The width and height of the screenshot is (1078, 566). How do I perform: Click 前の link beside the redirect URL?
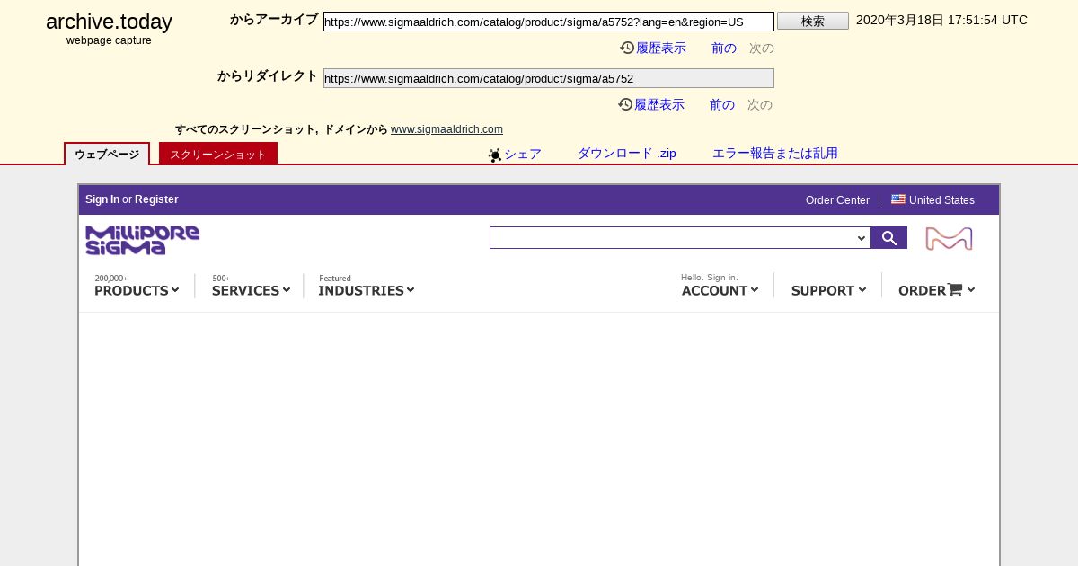click(722, 105)
